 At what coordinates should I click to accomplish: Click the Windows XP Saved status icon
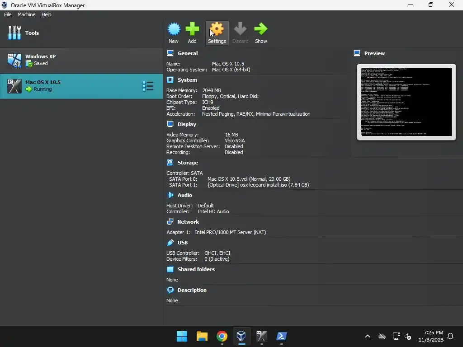click(x=28, y=63)
